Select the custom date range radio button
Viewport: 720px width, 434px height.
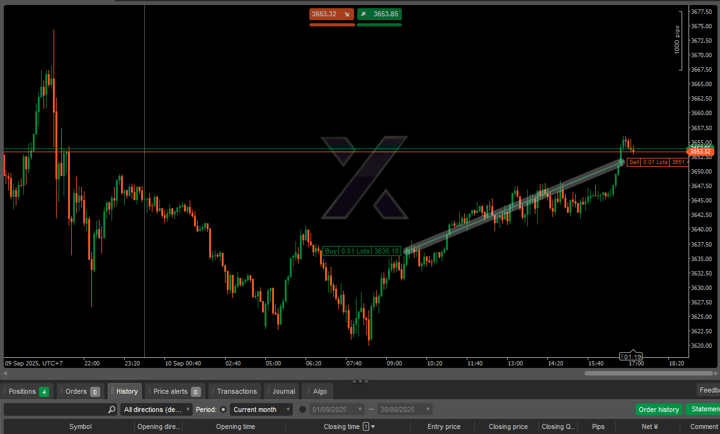302,409
